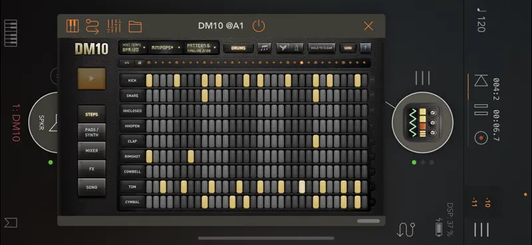Click the -10 -11 level meter readout
The width and height of the screenshot is (532, 245).
[481, 203]
